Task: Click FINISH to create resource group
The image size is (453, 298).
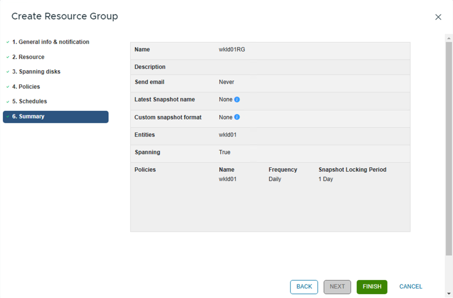Action: point(372,287)
